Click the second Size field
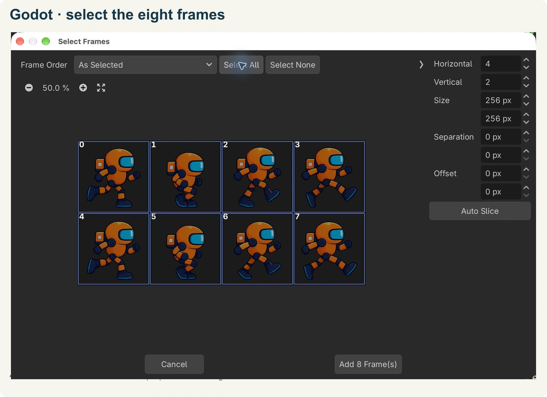Screen dimensions: 547x397 pos(501,119)
